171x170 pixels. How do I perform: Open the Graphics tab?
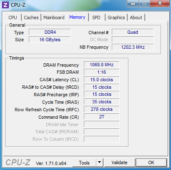tap(116, 17)
